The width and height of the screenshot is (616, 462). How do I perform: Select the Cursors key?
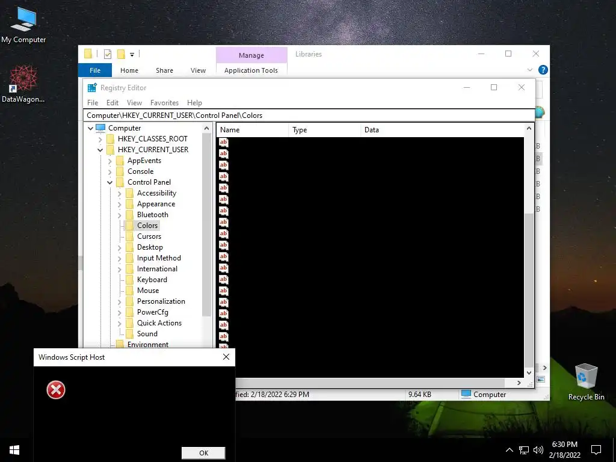(149, 236)
